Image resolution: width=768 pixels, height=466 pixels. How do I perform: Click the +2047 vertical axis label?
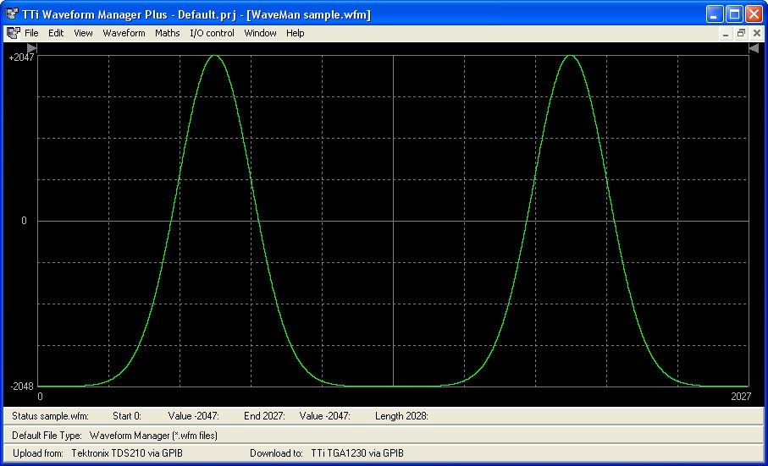click(21, 58)
